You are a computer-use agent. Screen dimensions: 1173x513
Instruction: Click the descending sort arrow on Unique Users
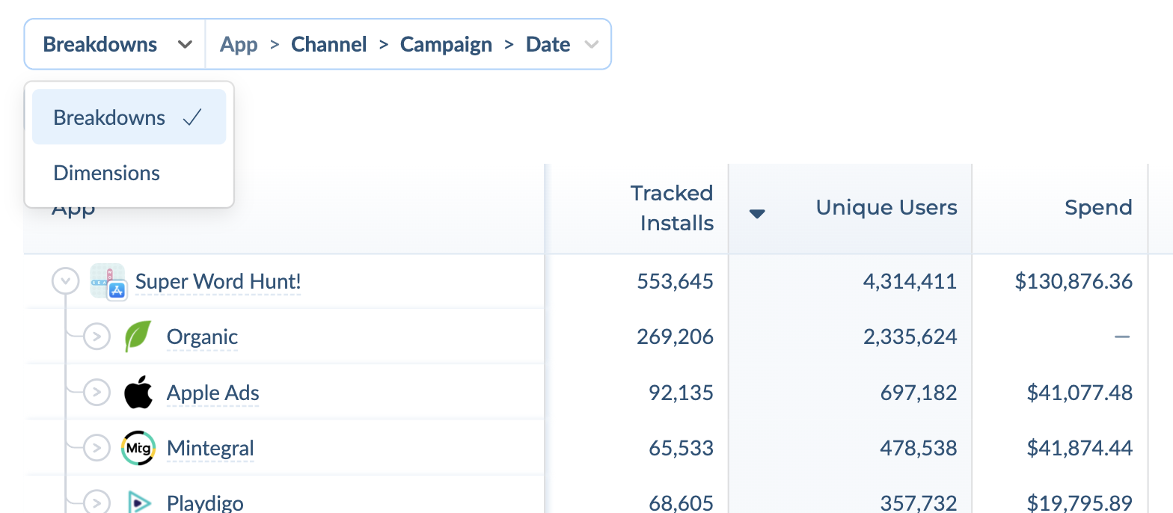pos(757,214)
